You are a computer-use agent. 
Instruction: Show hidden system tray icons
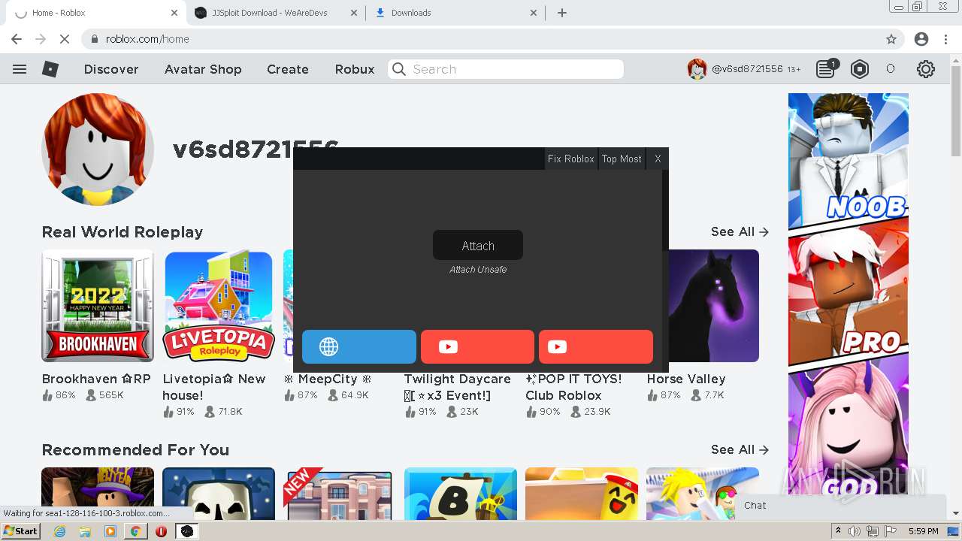[x=838, y=531]
